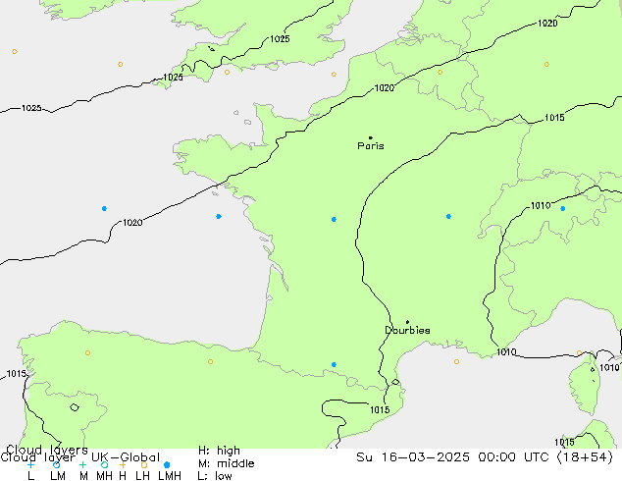
Task: Select the blue cloud marker near the Pyrenees
Action: click(334, 364)
